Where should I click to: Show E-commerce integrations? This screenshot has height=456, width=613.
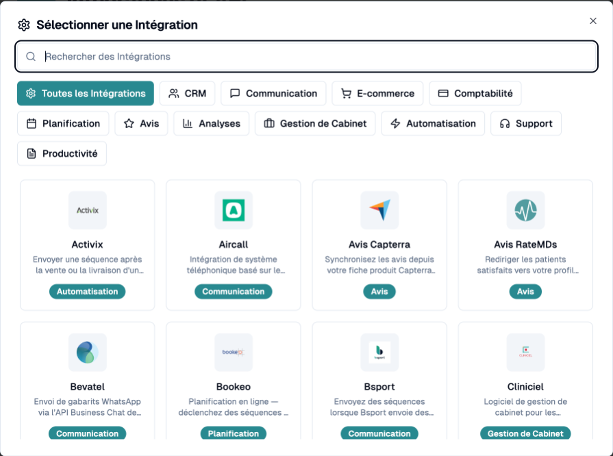tap(377, 93)
